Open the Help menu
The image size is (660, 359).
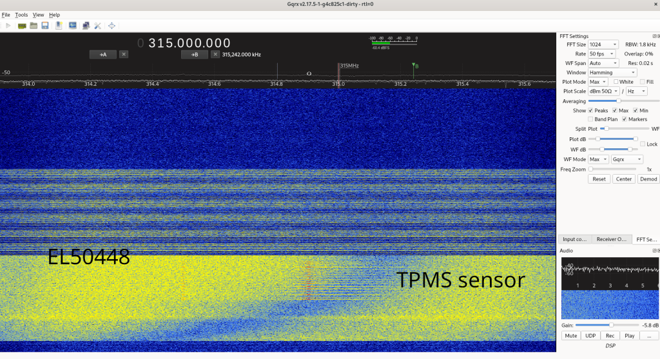[54, 15]
